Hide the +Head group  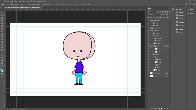pos(148,33)
